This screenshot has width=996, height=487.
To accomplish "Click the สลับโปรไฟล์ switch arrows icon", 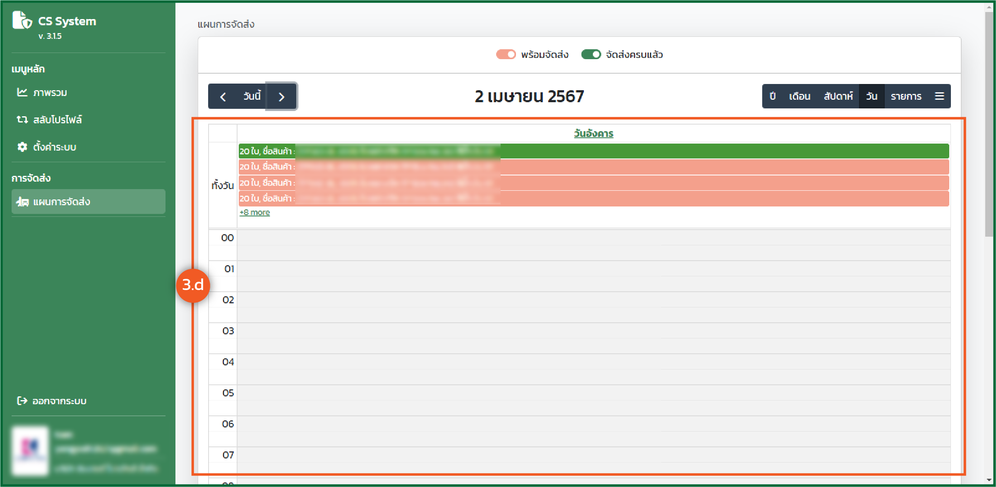I will point(22,120).
